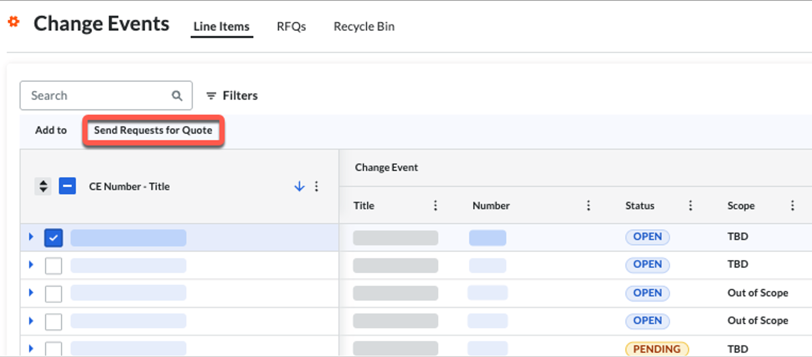
Task: Click the Number column header
Action: click(x=491, y=206)
